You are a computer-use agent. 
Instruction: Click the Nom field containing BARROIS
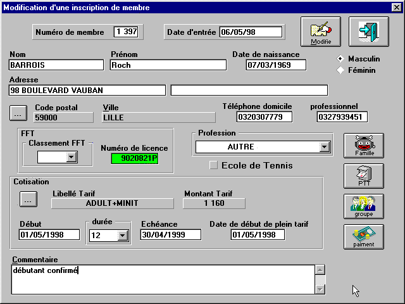click(56, 65)
